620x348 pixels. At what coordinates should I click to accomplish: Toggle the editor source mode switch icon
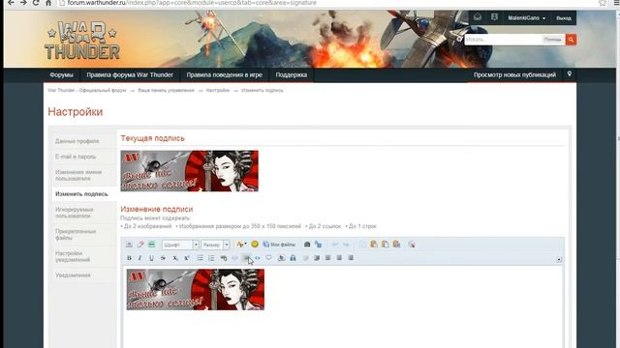coord(129,245)
